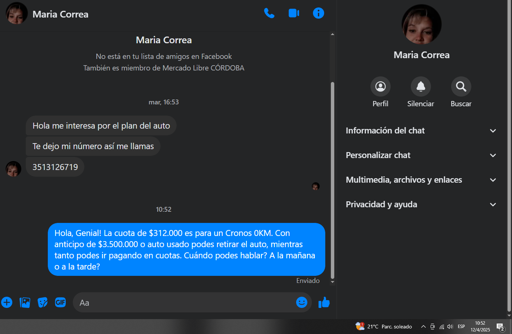Image resolution: width=512 pixels, height=334 pixels.
Task: Attach a photo using the image icon
Action: (x=25, y=302)
